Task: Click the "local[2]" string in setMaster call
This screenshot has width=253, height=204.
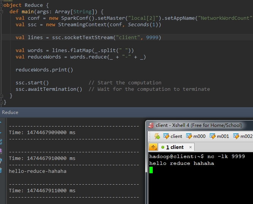Action: 143,18
